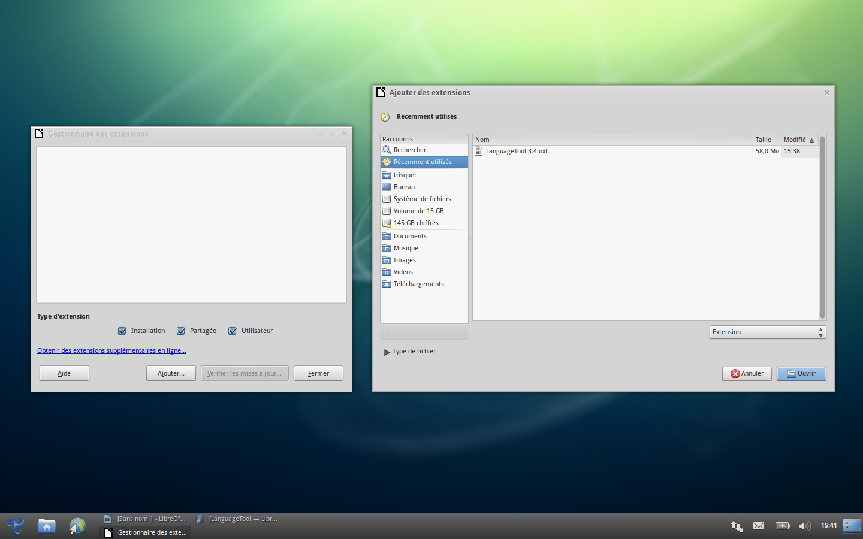Screen dimensions: 863x539
Task: Click the LanguageTool-3.4.oxt file icon
Action: tap(478, 151)
